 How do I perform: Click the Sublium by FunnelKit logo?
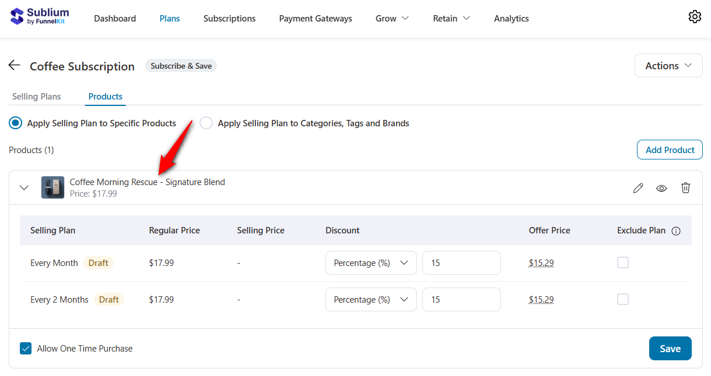coord(38,16)
